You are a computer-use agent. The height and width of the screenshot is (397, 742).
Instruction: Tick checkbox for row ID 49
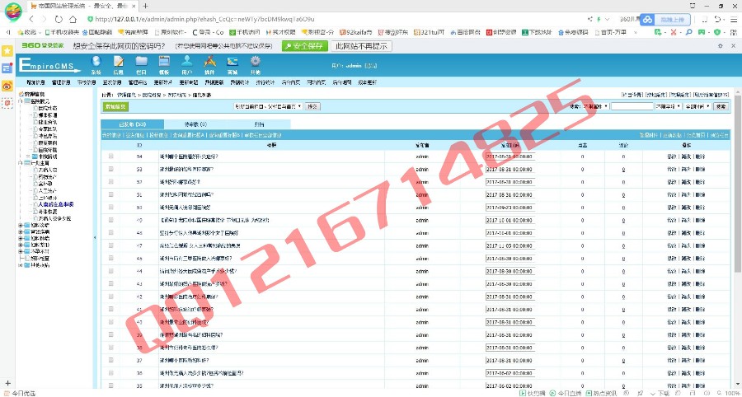click(111, 220)
